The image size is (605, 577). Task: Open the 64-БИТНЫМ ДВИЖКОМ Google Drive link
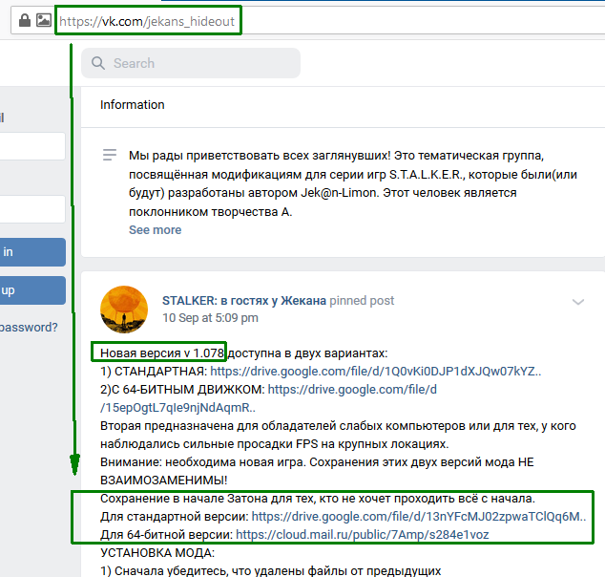(x=268, y=398)
